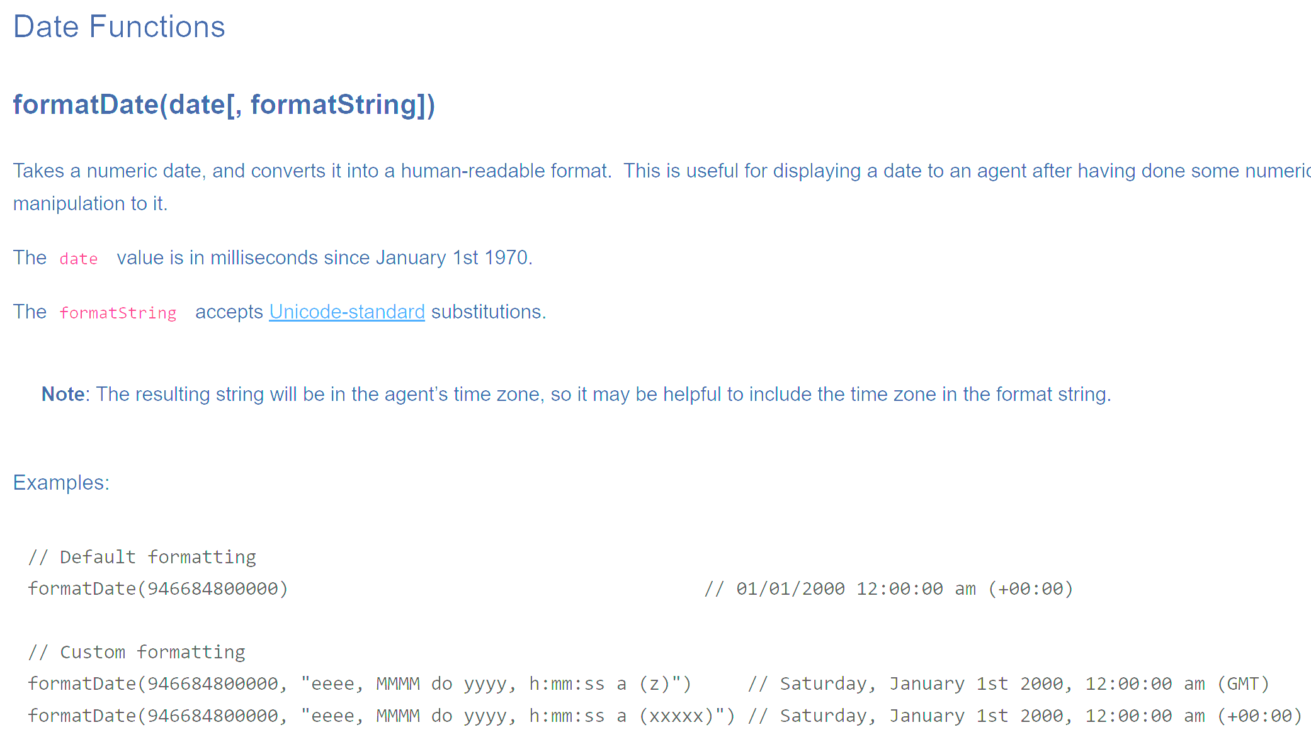Click the 'Takes a numeric date' description sentence
Image resolution: width=1311 pixels, height=754 pixels.
[x=312, y=171]
